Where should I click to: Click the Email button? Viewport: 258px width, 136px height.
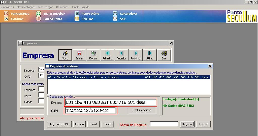[94, 124]
